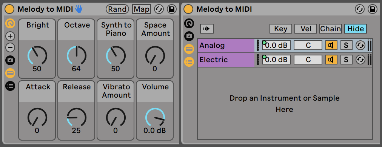Click the Volume macro knob
The width and height of the screenshot is (382, 147).
155,117
